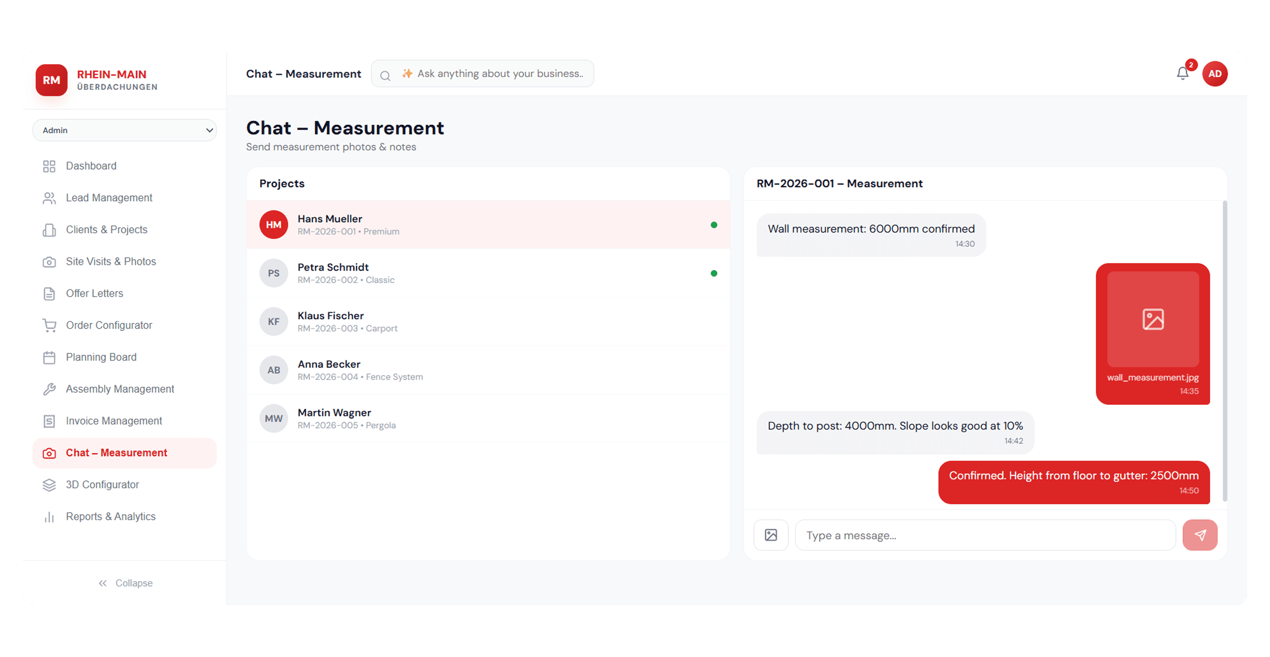Open the AD user avatar menu
This screenshot has width=1270, height=657.
1214,74
